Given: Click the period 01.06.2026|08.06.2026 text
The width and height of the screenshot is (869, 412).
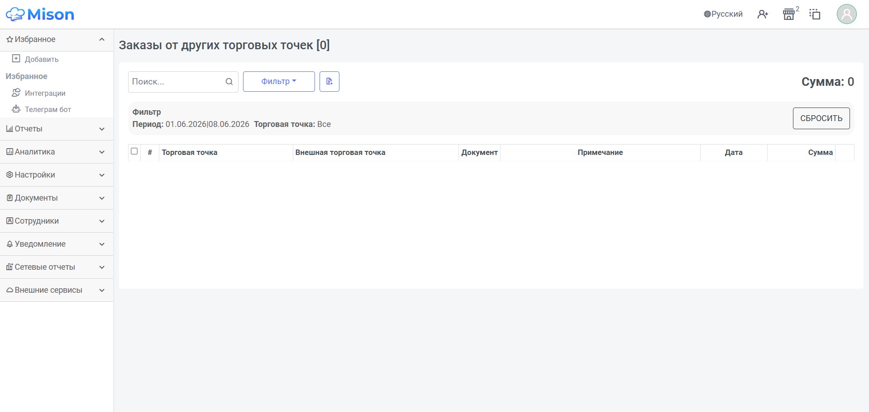Looking at the screenshot, I should pyautogui.click(x=207, y=124).
